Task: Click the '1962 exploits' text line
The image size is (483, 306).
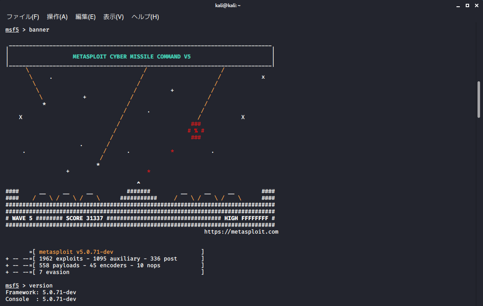Action: point(108,259)
